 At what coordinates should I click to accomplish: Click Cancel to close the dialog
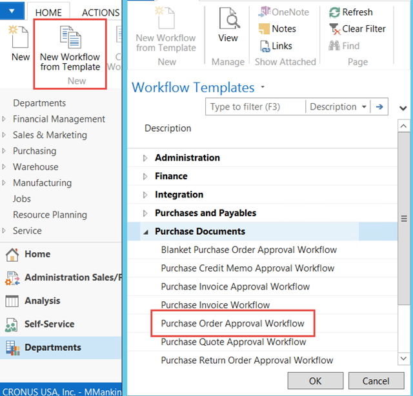click(x=376, y=381)
